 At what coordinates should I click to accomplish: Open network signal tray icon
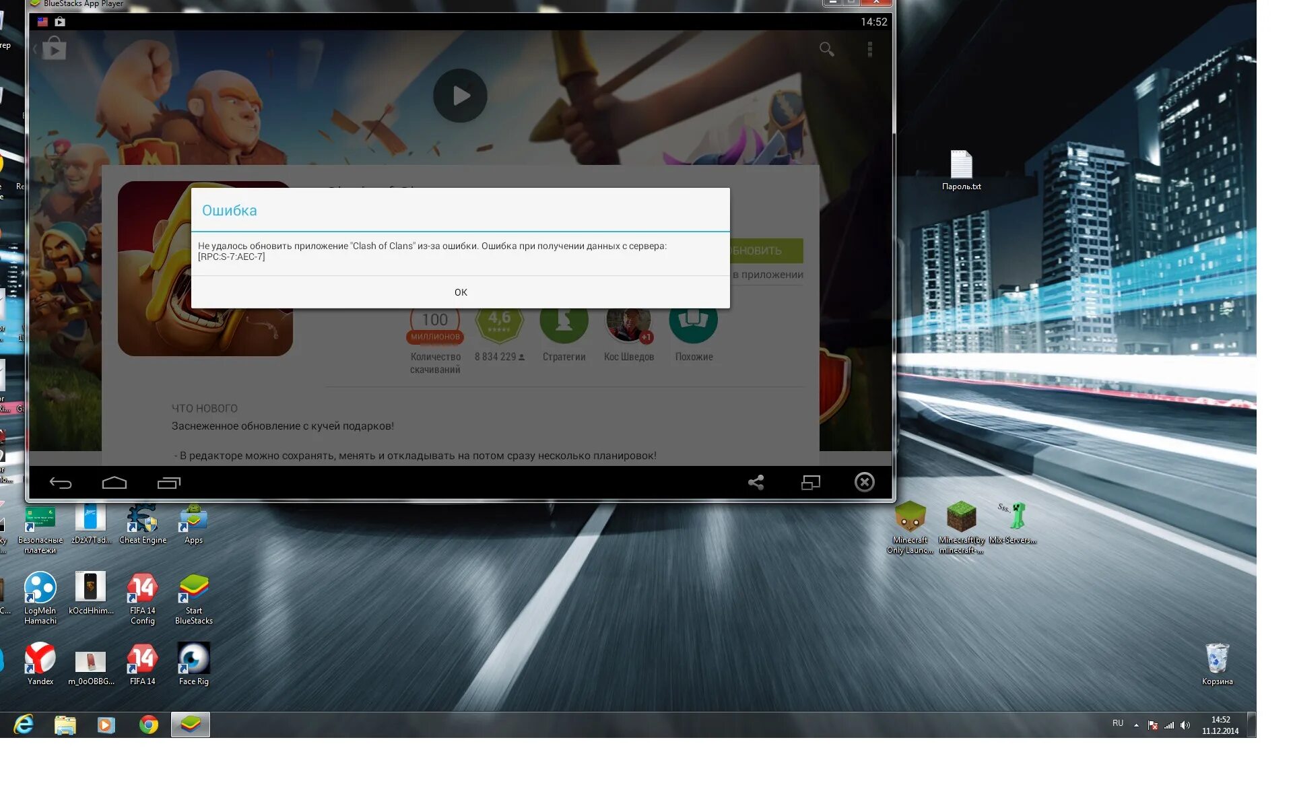click(x=1169, y=725)
